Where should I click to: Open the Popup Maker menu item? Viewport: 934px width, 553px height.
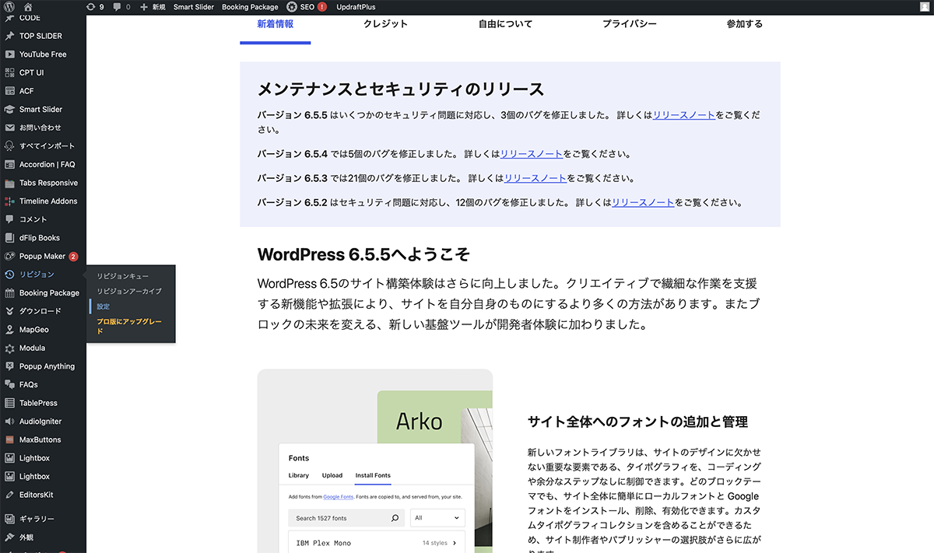42,257
